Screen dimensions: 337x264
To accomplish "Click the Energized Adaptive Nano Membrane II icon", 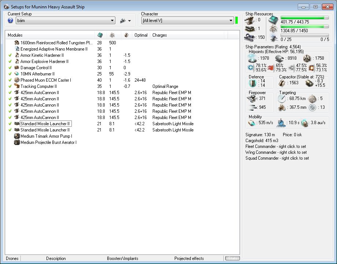I will click(17, 49).
